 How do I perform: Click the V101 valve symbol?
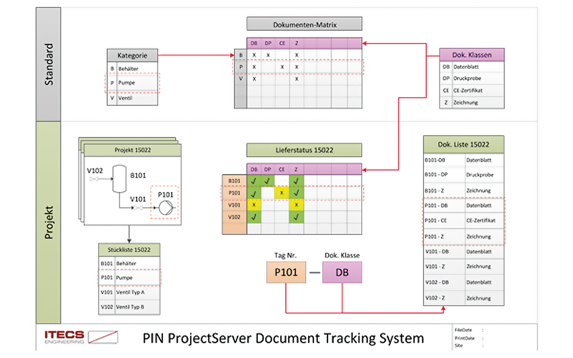pos(139,209)
